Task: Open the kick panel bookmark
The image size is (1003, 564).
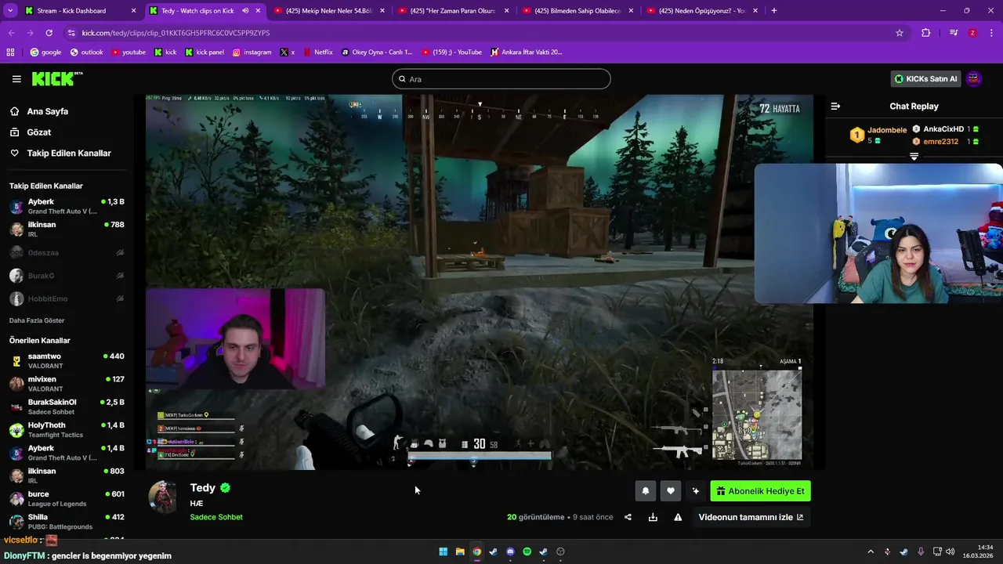Action: (205, 52)
